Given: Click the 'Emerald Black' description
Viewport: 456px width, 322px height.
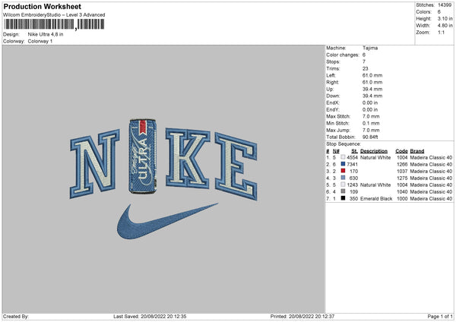Looking at the screenshot, I should 376,198.
